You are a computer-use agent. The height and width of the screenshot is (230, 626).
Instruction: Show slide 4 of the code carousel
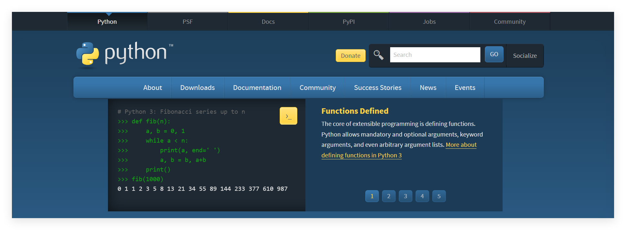point(422,196)
